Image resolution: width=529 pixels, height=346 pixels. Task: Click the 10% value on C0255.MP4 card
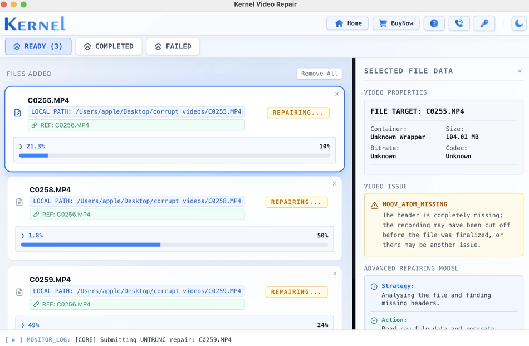[x=325, y=146]
